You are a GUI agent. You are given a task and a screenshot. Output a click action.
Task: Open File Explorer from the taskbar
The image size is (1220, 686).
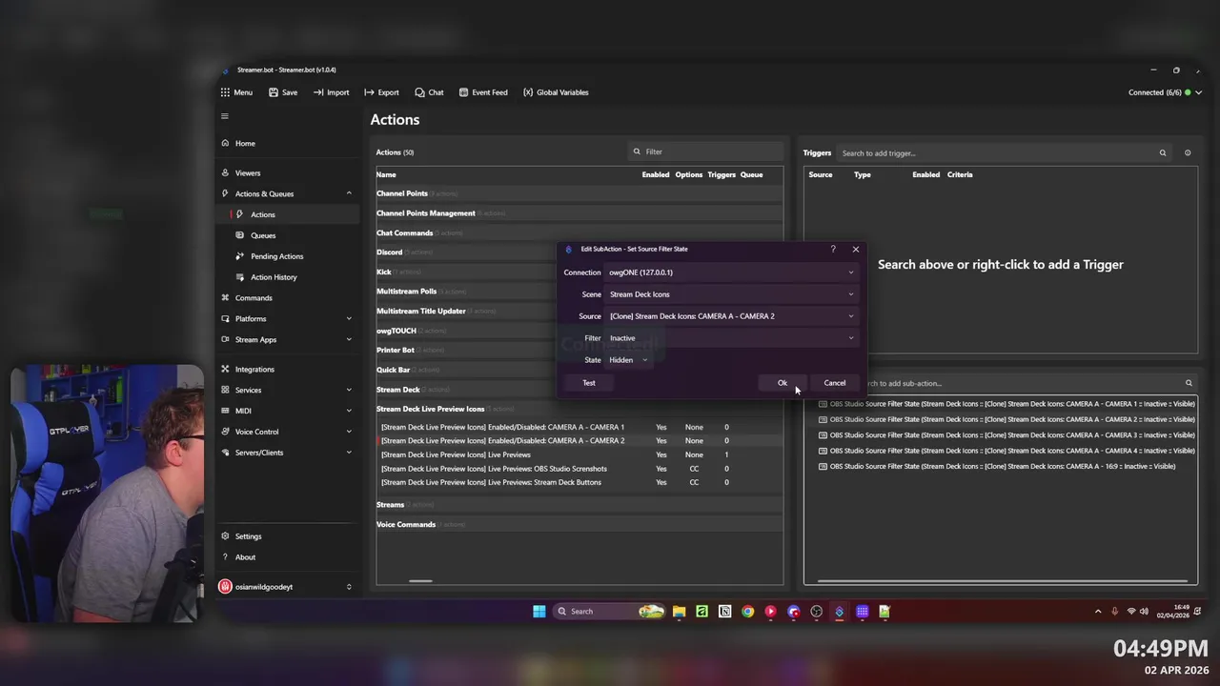679,612
